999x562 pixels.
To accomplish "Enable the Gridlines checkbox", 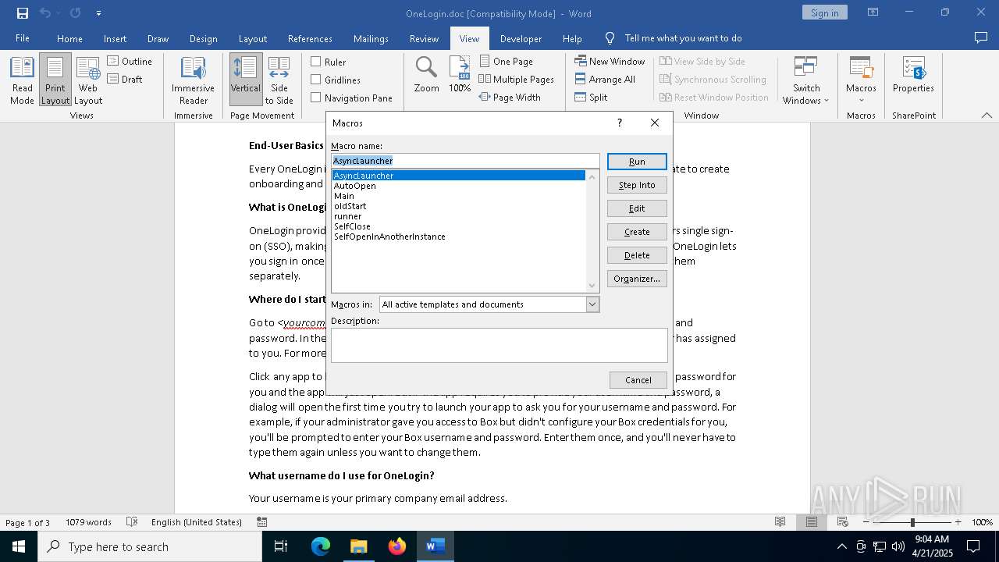I will [316, 80].
